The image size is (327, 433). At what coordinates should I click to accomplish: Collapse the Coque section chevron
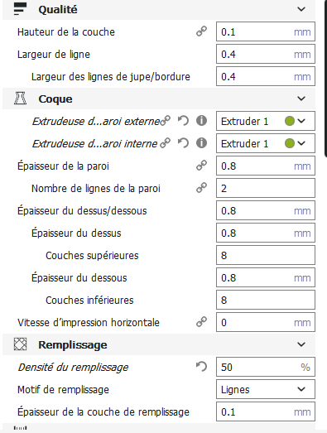point(301,99)
